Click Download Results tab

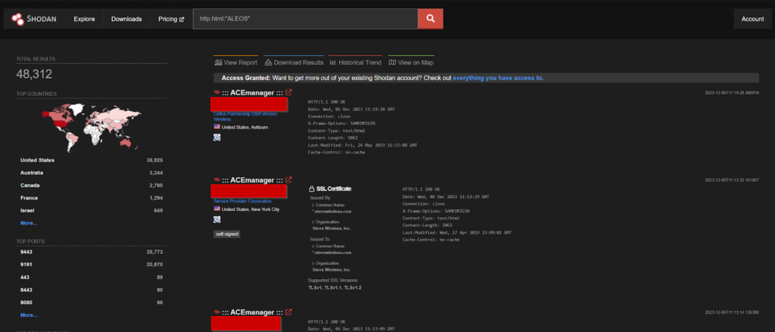tap(294, 63)
